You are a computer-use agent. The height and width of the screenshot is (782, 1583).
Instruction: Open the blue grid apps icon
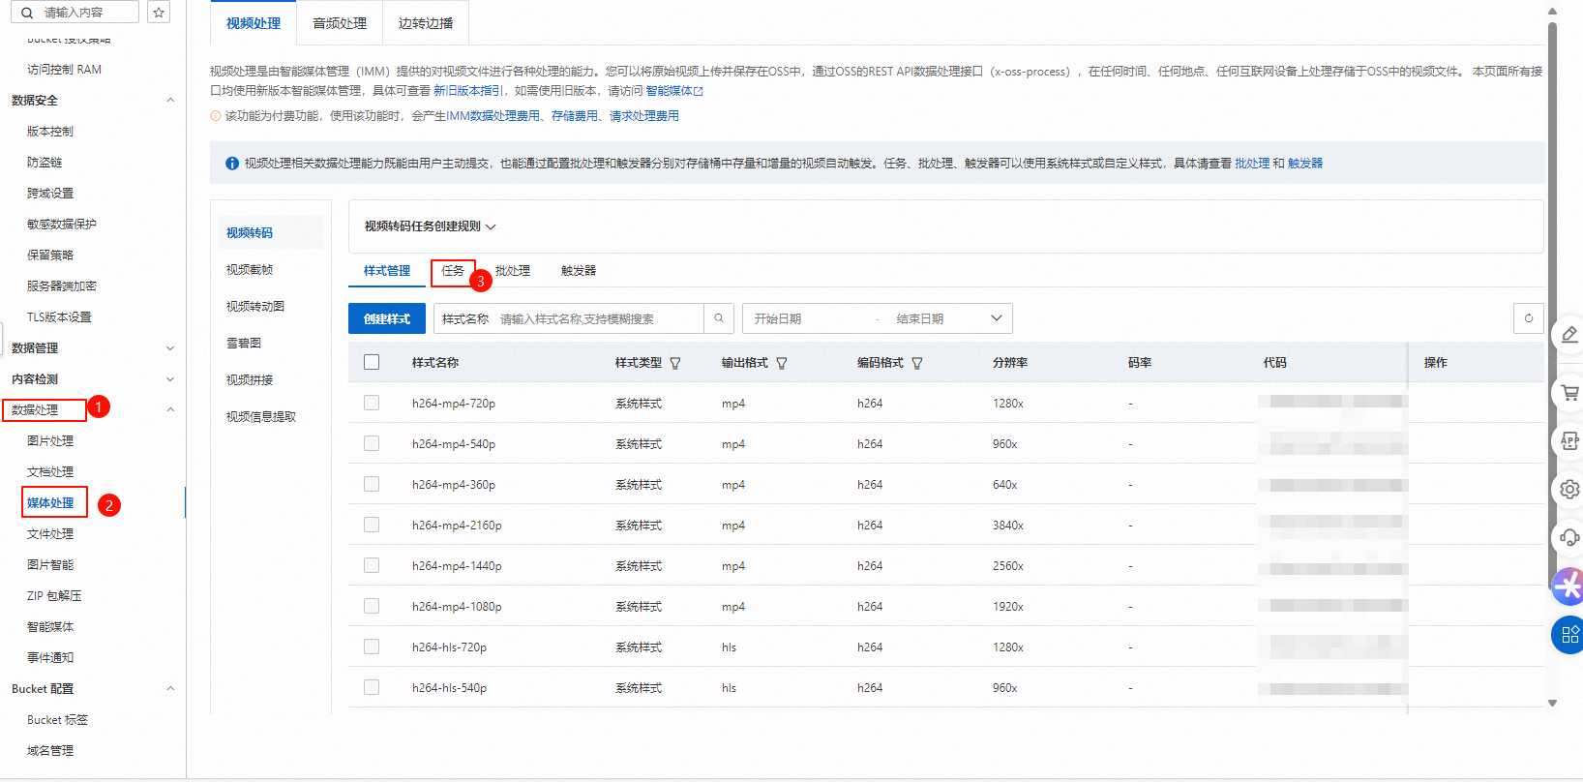[1568, 635]
